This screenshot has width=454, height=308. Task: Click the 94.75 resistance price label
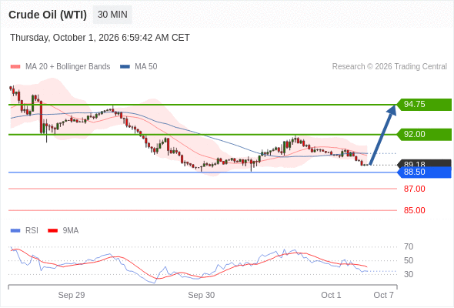pos(424,104)
